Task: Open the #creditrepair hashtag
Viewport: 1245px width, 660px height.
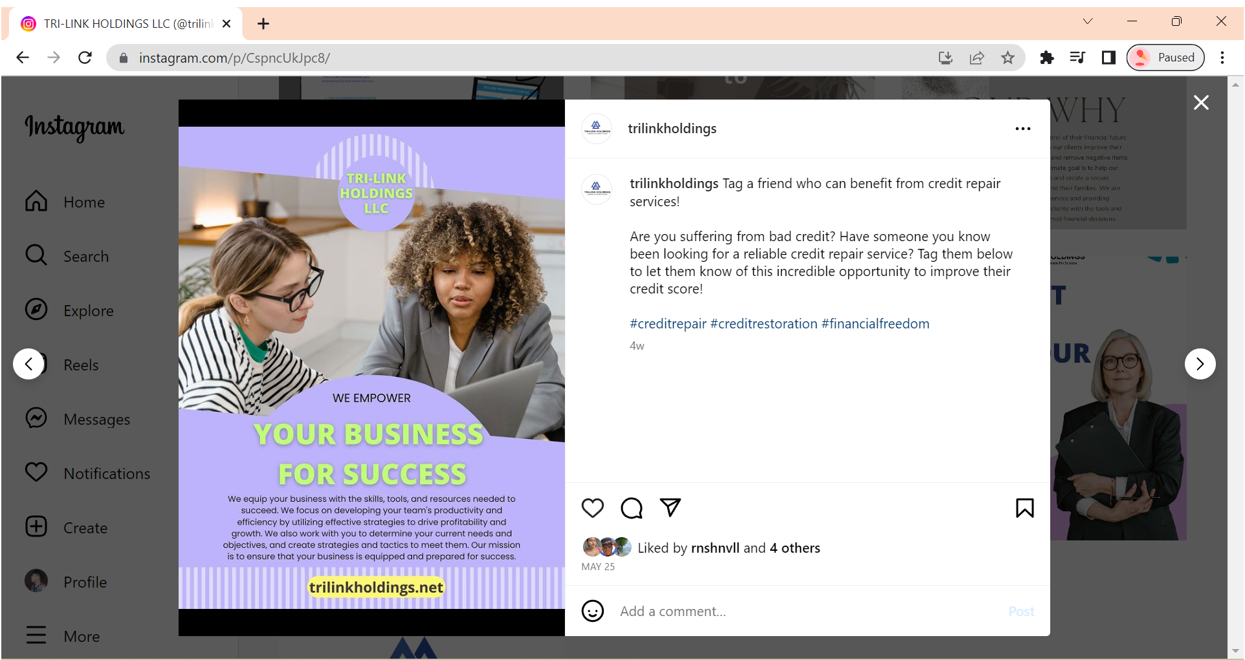Action: [668, 324]
